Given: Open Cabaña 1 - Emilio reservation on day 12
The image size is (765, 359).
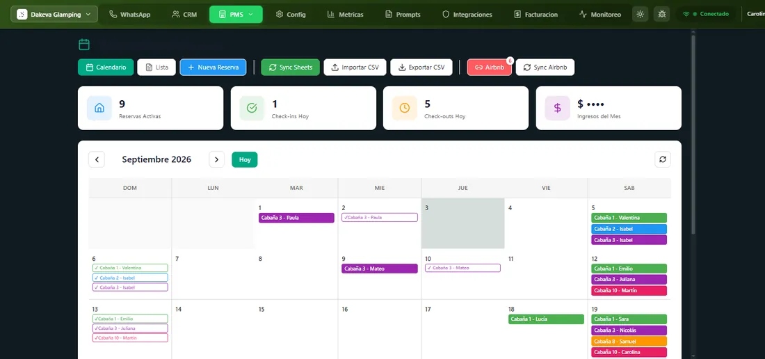Looking at the screenshot, I should (x=629, y=269).
